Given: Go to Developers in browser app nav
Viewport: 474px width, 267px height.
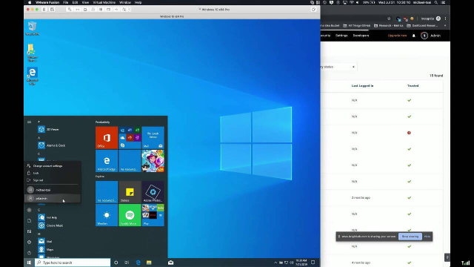Looking at the screenshot, I should click(361, 36).
